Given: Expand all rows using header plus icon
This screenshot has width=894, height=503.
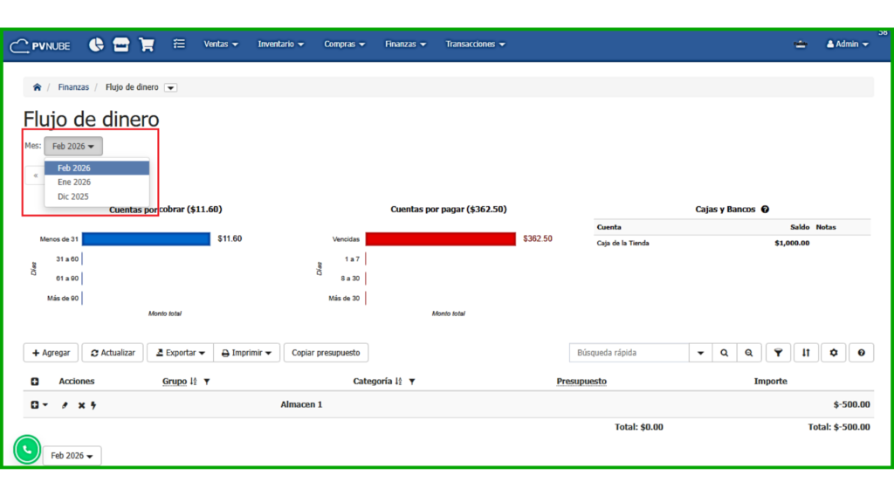Looking at the screenshot, I should click(35, 382).
